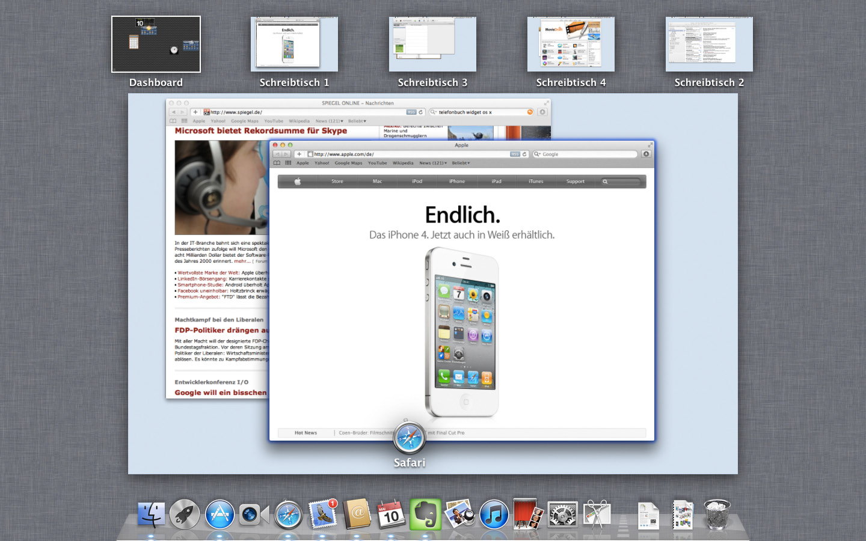Open bookmarks book icon in Apple window
866x541 pixels.
point(277,163)
